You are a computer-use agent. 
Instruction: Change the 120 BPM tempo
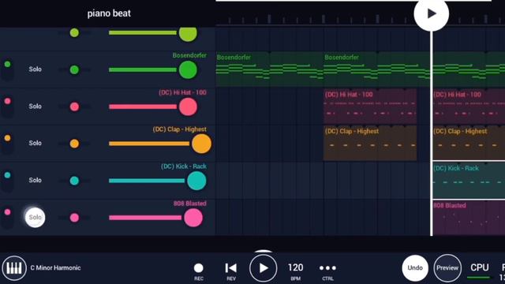click(295, 271)
